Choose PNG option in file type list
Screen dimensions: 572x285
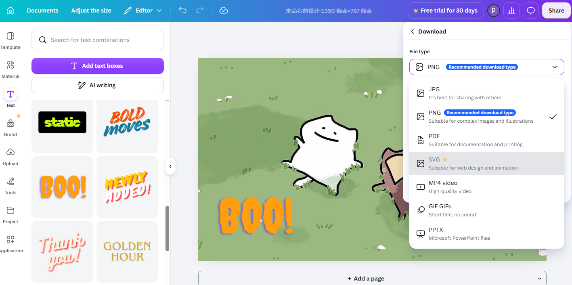(x=486, y=117)
